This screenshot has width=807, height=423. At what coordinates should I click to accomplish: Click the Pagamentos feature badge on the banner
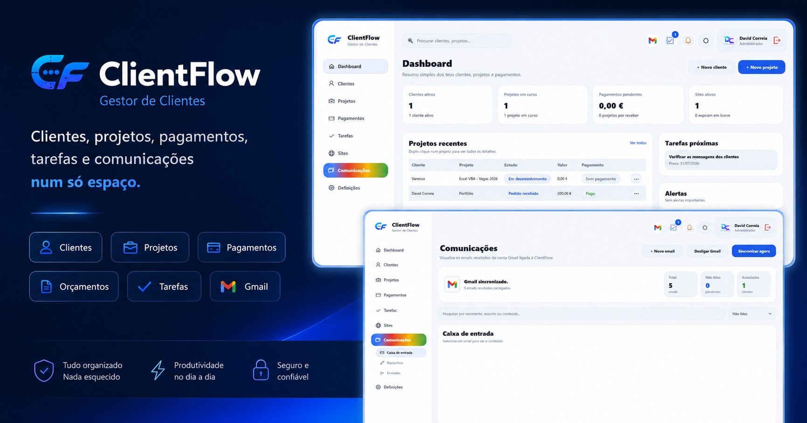[x=241, y=247]
